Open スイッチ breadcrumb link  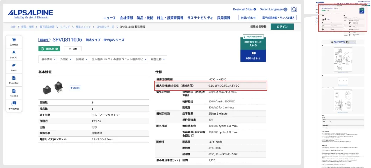point(65,27)
